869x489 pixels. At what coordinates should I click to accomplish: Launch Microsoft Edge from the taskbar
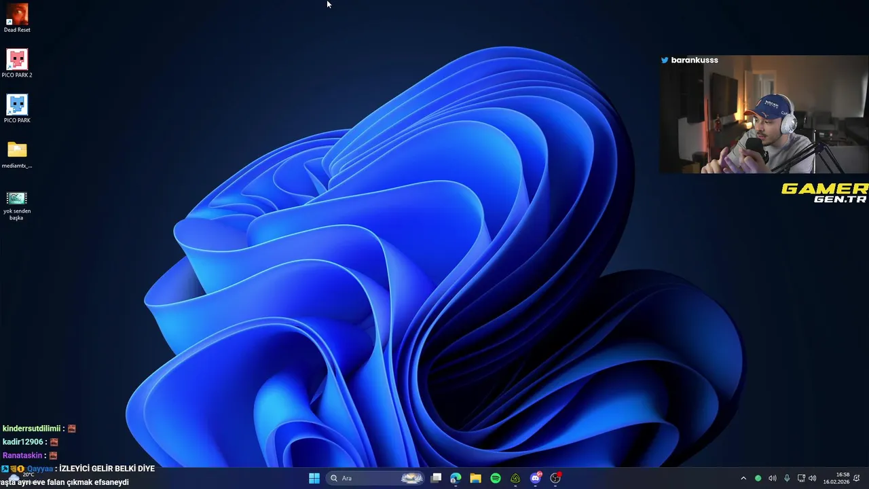pyautogui.click(x=456, y=478)
